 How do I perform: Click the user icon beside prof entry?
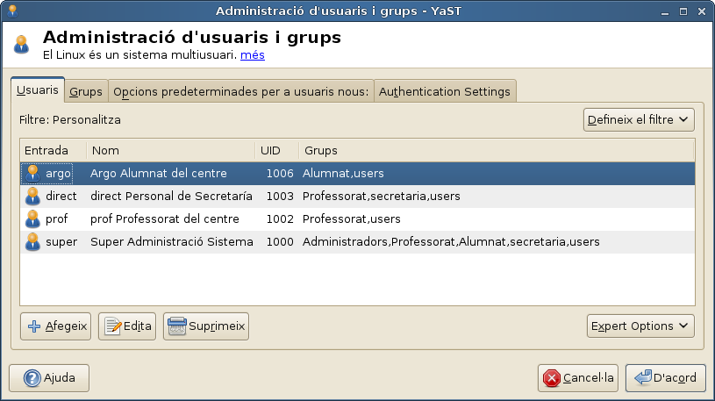click(33, 218)
